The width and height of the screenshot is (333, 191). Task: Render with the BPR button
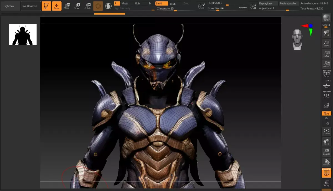coord(326,18)
